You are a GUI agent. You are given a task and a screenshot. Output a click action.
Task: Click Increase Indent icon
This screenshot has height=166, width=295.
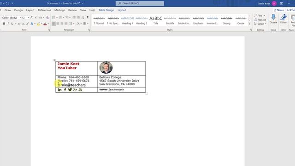(78, 18)
